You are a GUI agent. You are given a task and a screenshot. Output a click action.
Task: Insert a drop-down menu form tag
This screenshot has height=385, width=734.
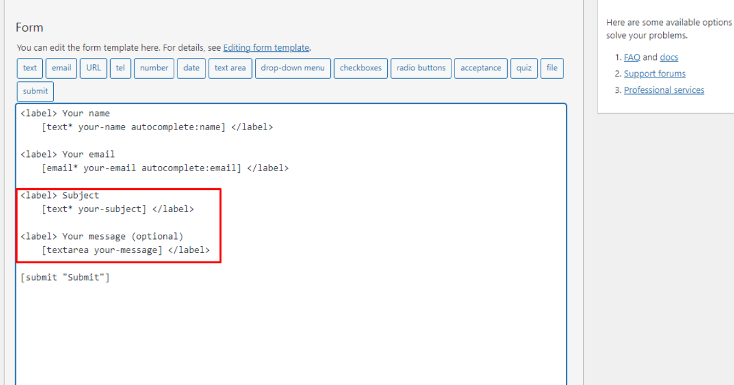[x=292, y=68]
